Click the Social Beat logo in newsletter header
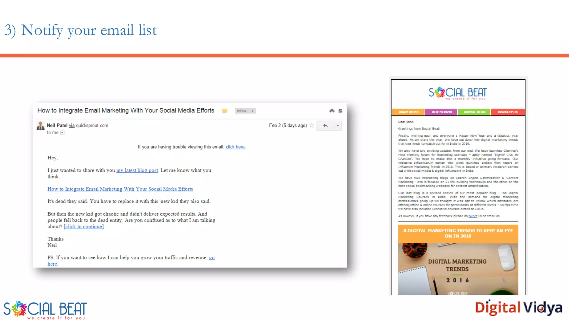 (x=458, y=93)
